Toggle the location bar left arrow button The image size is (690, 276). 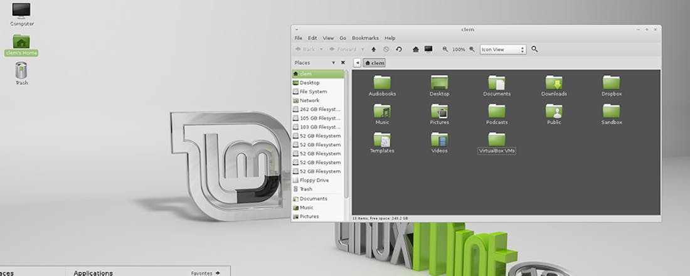[357, 63]
